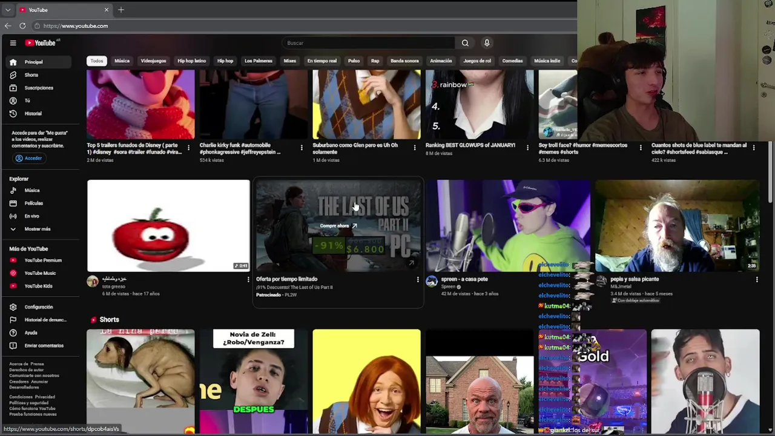Open the Novia de Zell short thumbnail

tap(253, 381)
